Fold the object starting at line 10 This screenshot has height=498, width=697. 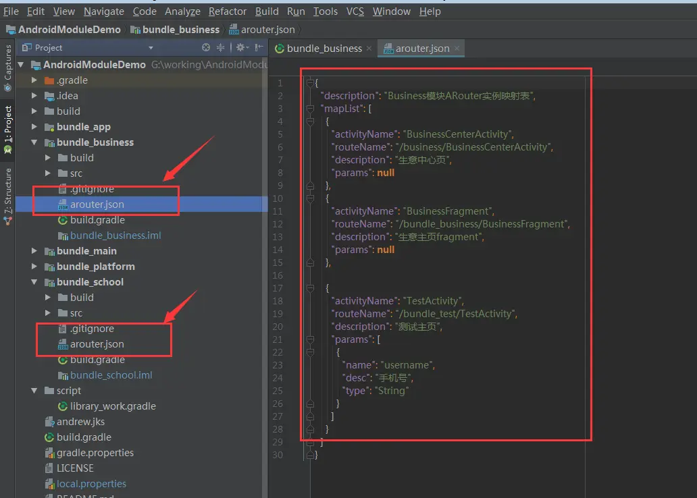[310, 198]
